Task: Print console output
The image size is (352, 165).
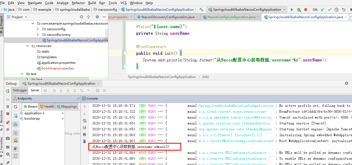Action: (85, 134)
